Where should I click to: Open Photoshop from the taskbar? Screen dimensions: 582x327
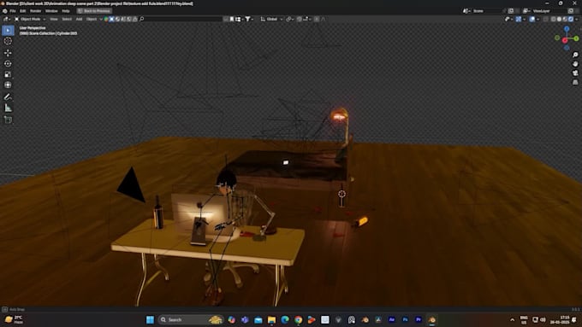coord(405,319)
